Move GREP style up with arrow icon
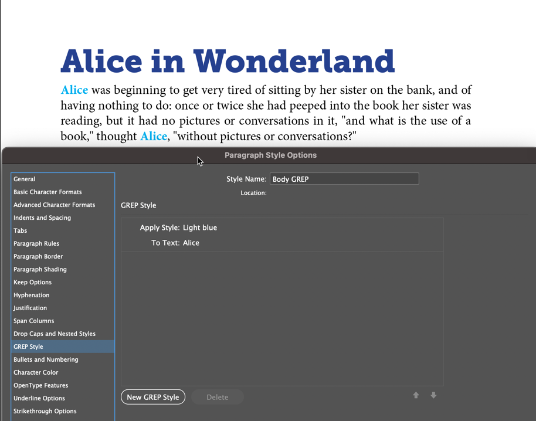The height and width of the screenshot is (421, 536). [416, 395]
